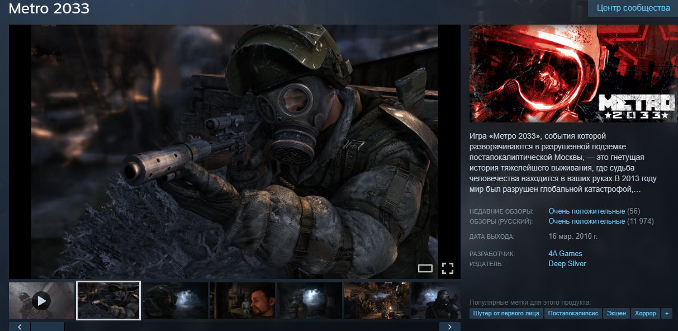Click the Экшен tag

(617, 314)
